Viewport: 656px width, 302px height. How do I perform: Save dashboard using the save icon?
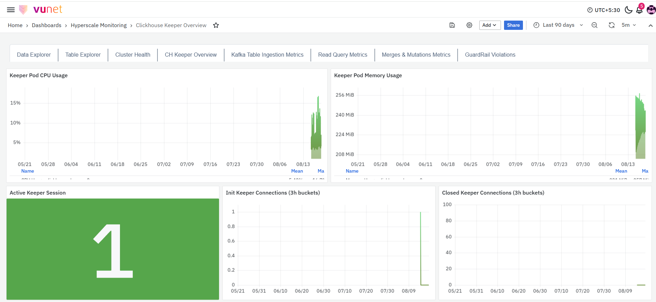(x=452, y=25)
